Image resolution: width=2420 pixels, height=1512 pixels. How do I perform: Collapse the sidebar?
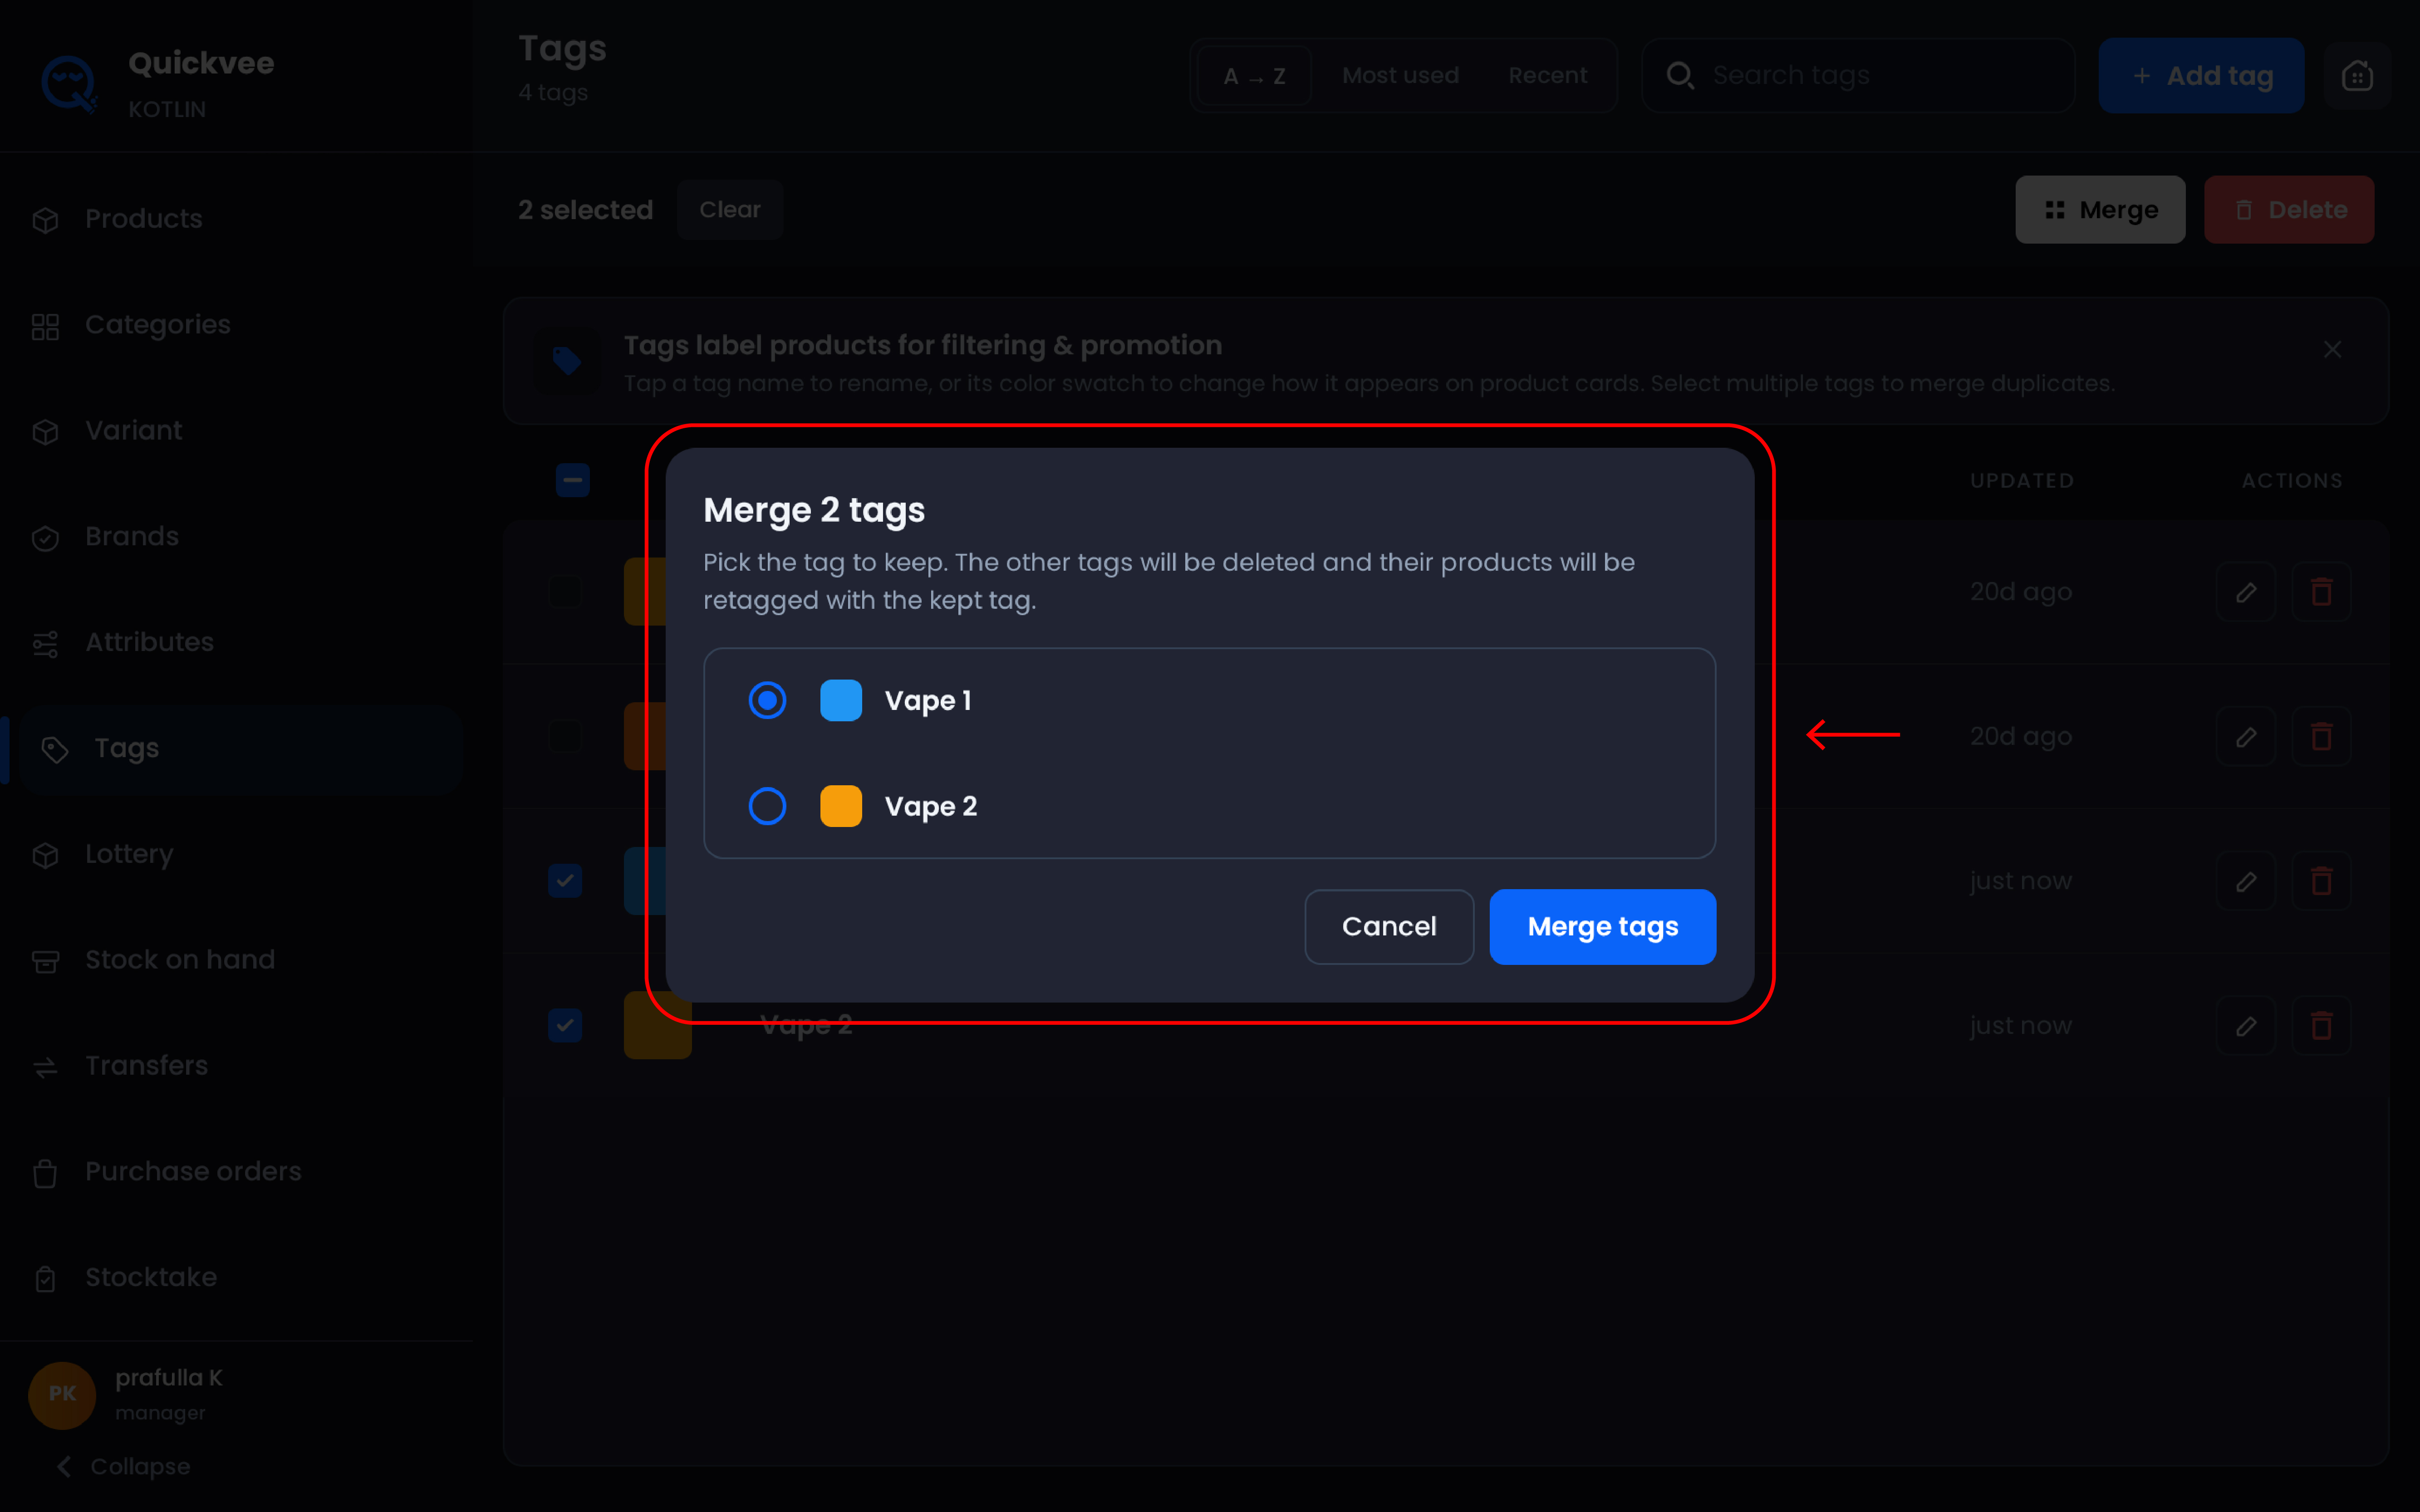[x=124, y=1467]
